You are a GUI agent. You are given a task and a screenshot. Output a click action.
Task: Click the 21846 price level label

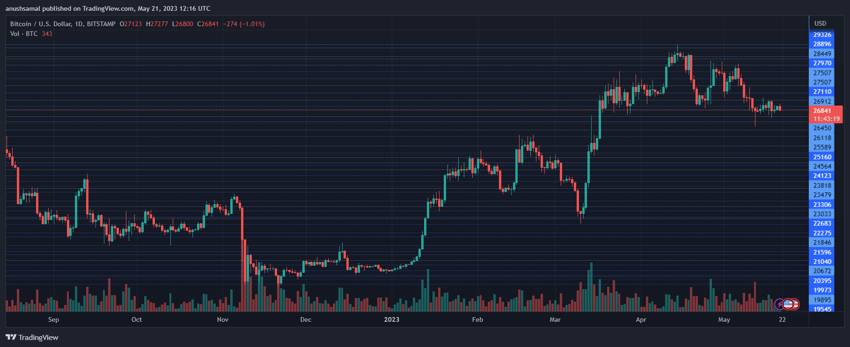[822, 242]
